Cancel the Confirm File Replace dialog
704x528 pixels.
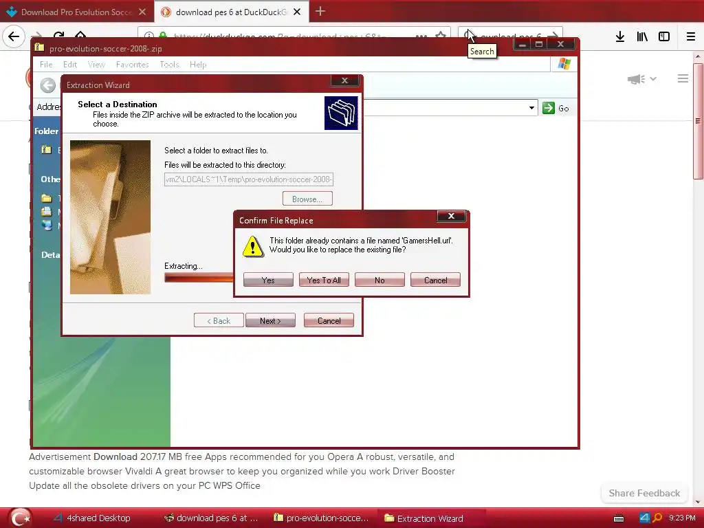coord(435,280)
